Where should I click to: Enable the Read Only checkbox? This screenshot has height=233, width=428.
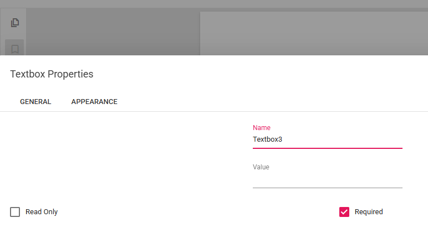[15, 212]
